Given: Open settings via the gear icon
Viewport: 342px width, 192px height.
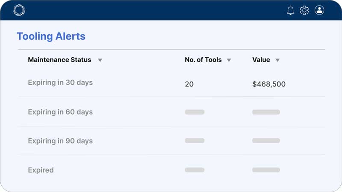Looking at the screenshot, I should [304, 10].
